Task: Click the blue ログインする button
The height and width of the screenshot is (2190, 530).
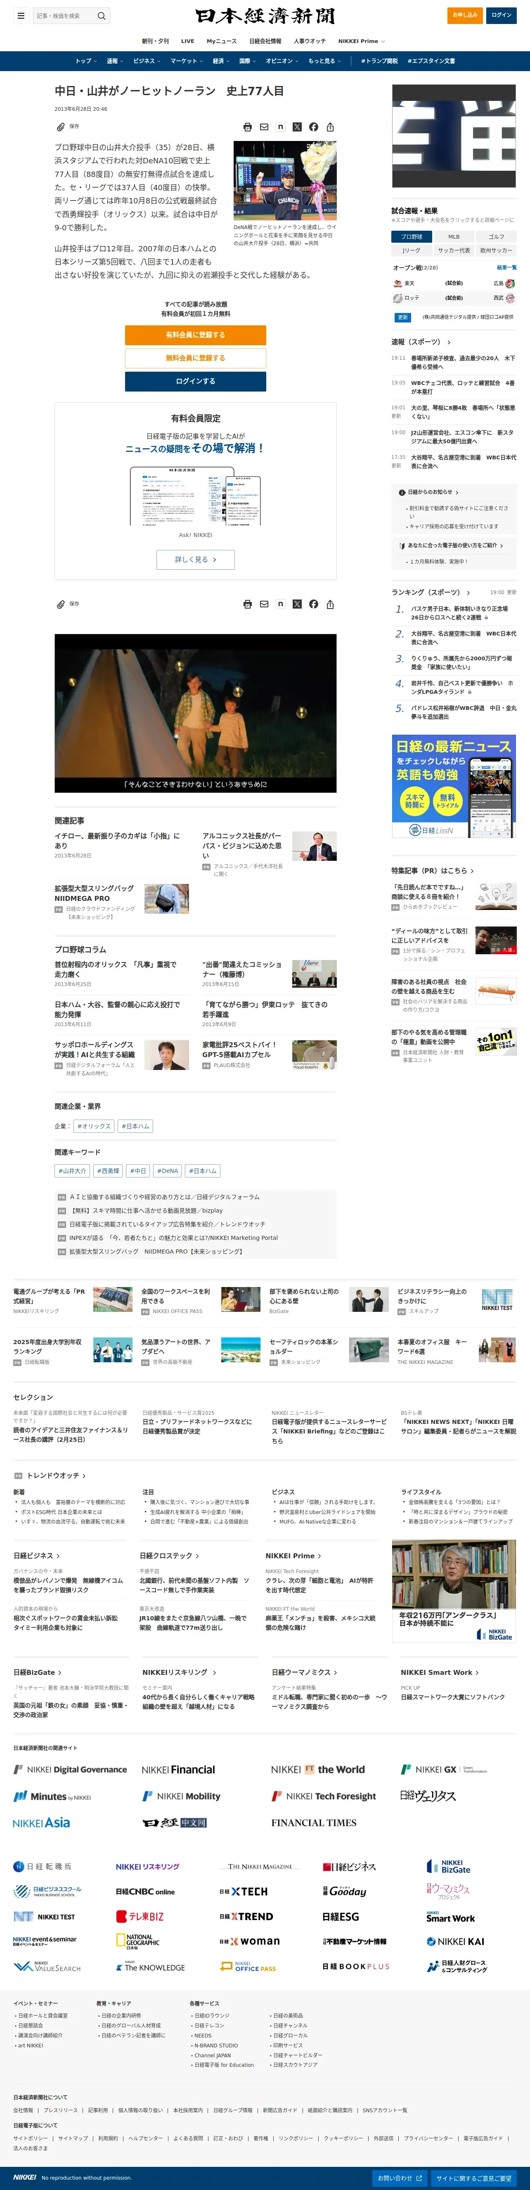Action: pos(195,382)
